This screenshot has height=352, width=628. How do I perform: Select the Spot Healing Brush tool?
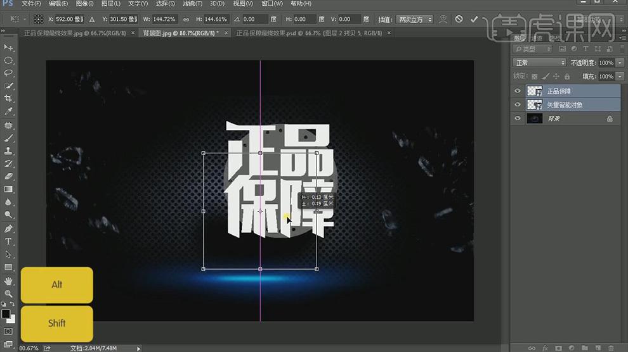tap(8, 125)
